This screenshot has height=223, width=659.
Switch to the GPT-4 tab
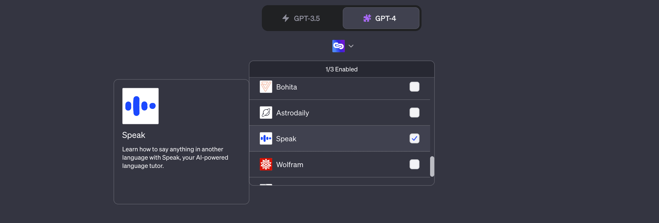(381, 18)
